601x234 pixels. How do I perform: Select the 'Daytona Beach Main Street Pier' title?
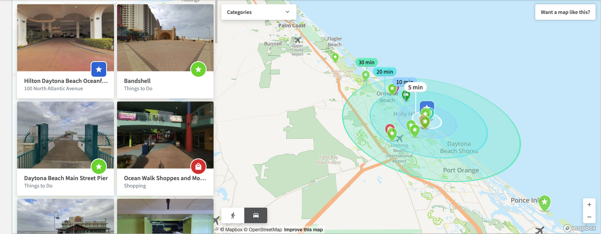(x=66, y=178)
